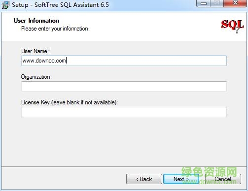Click the "User Name:" label
Image resolution: width=248 pixels, height=191 pixels.
tap(35, 51)
